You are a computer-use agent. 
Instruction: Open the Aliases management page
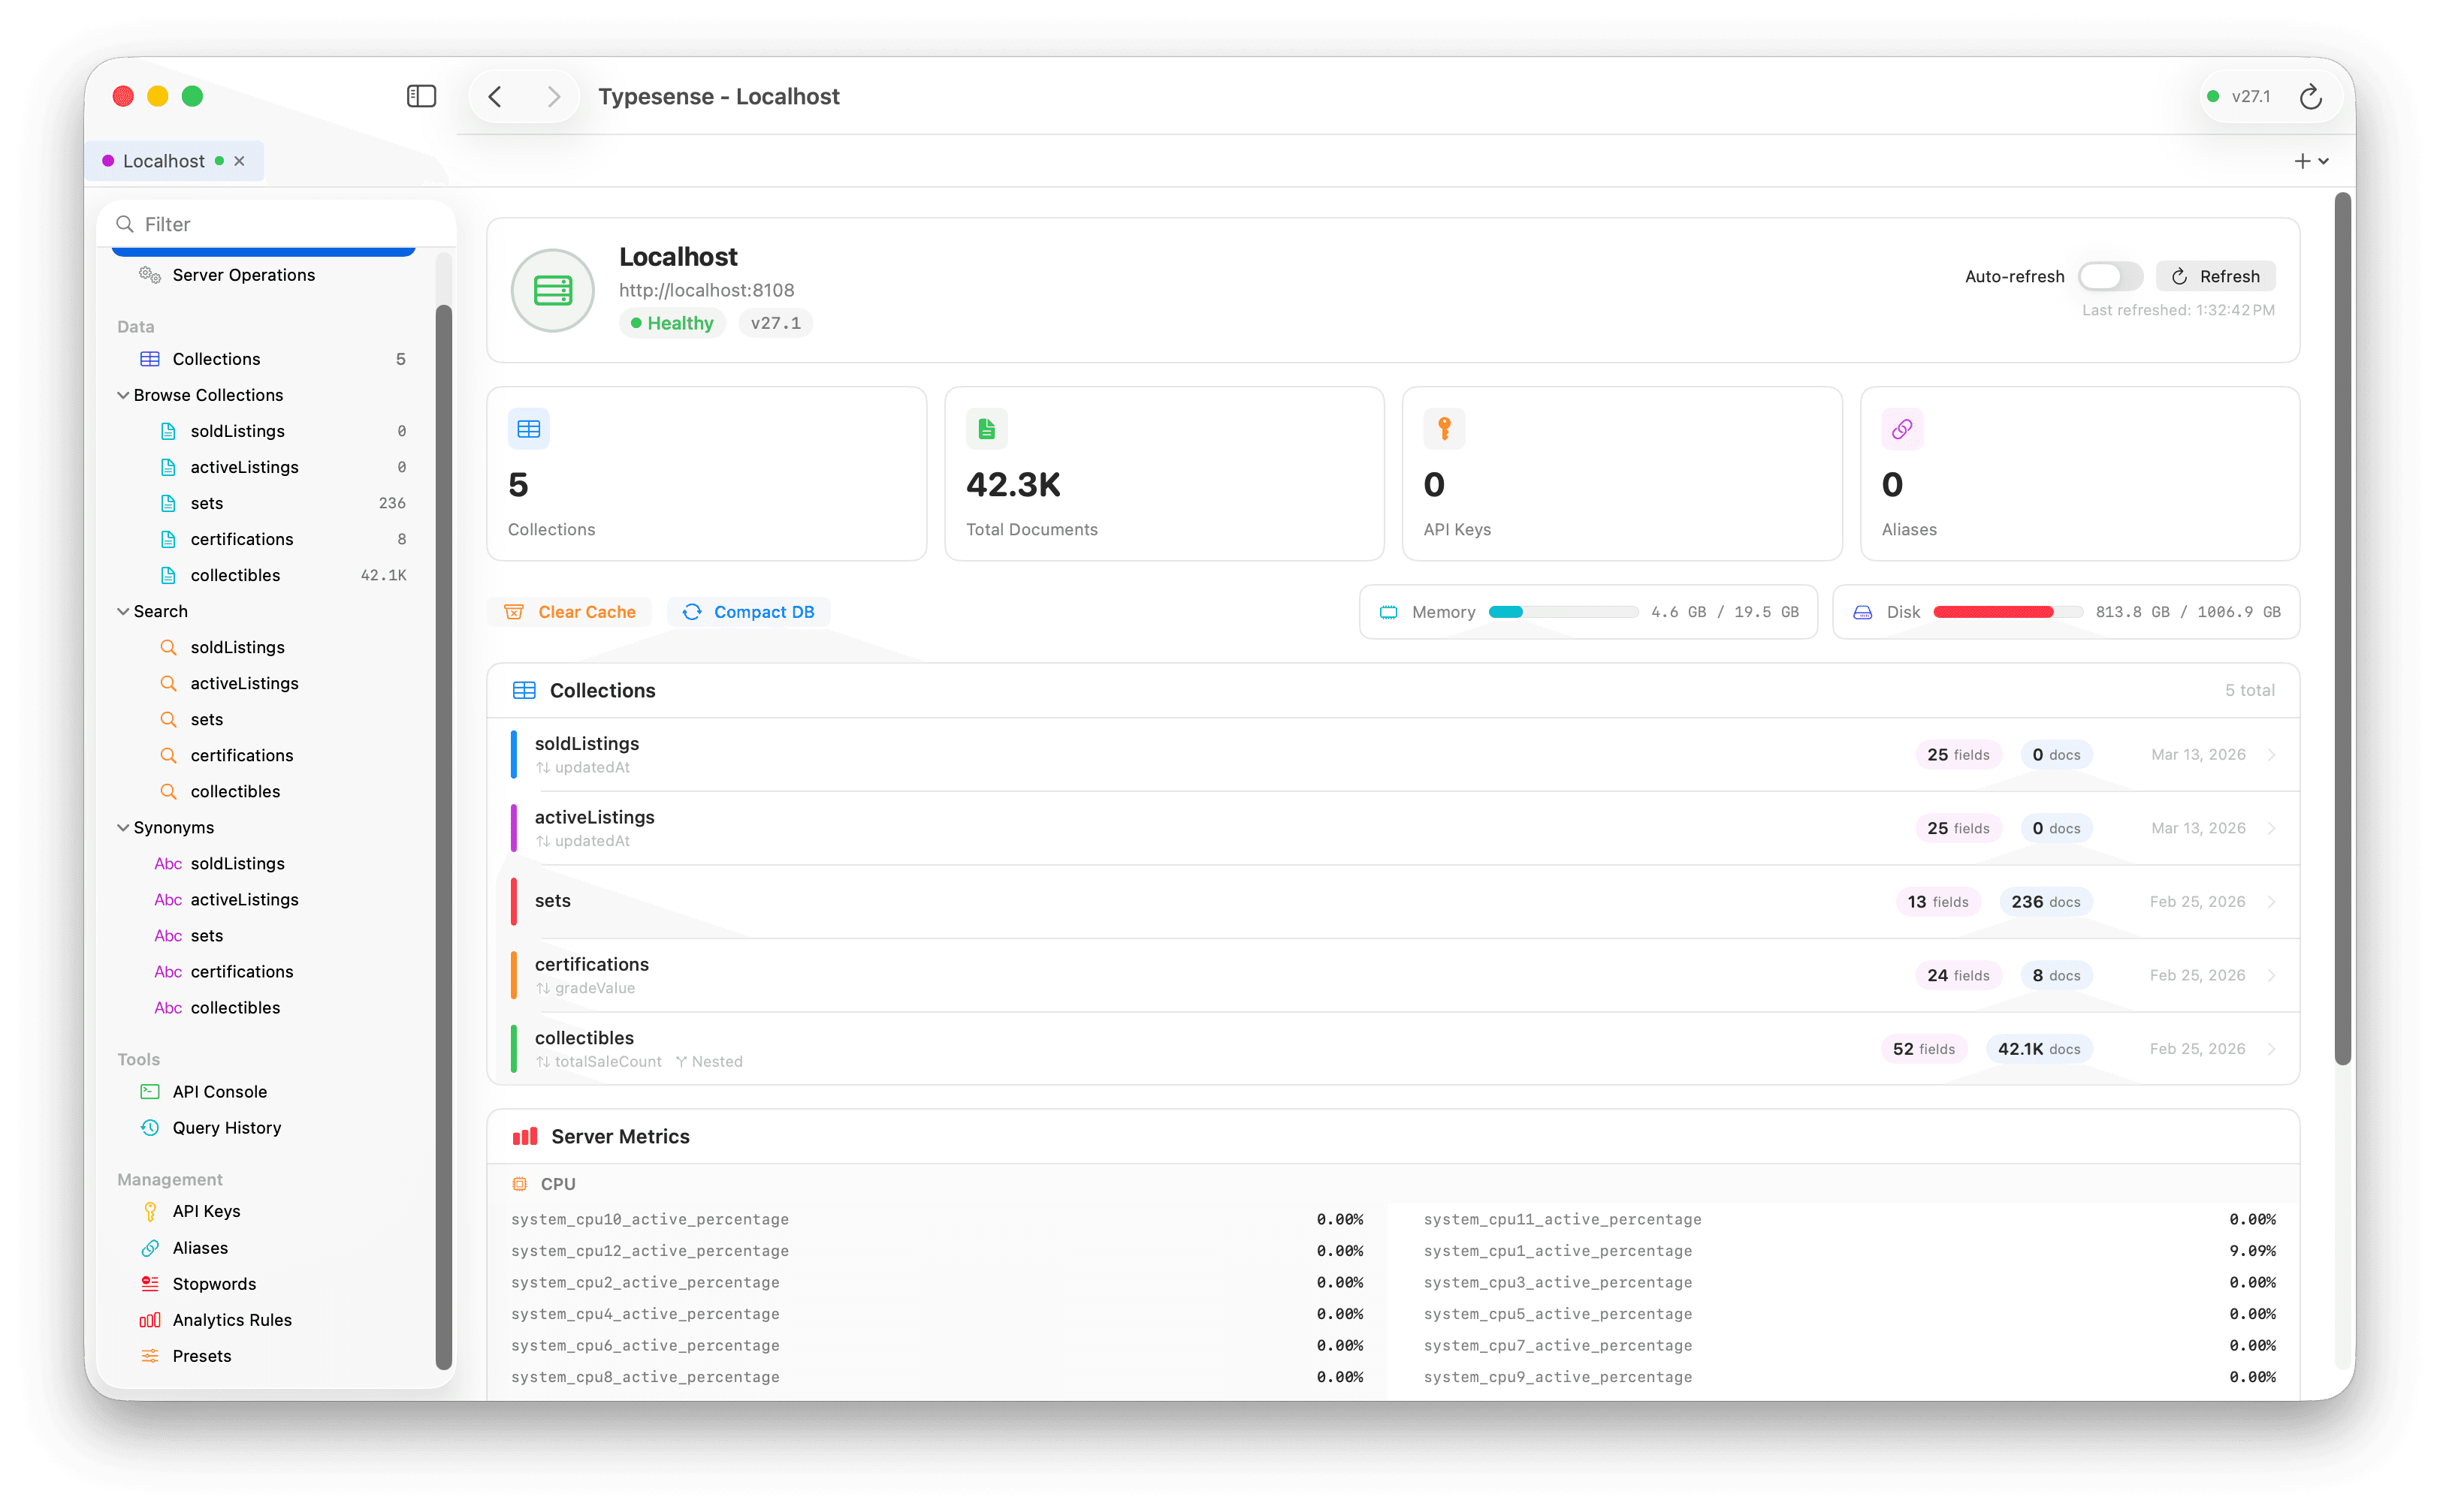pos(199,1247)
